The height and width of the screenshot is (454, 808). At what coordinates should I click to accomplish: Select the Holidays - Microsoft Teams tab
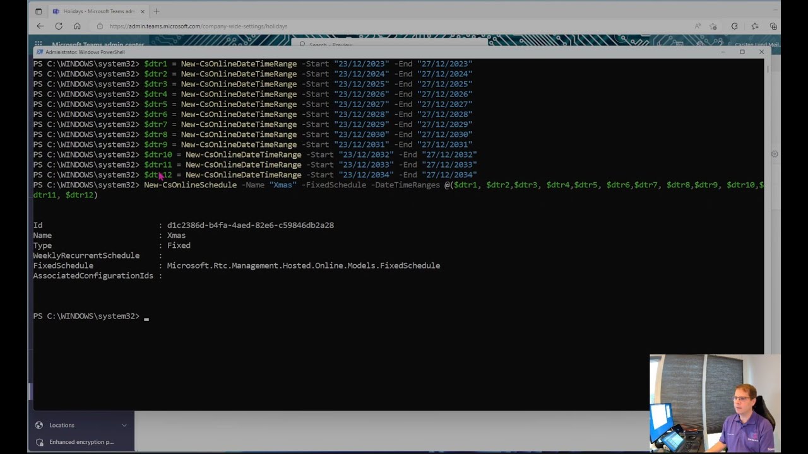(x=98, y=11)
